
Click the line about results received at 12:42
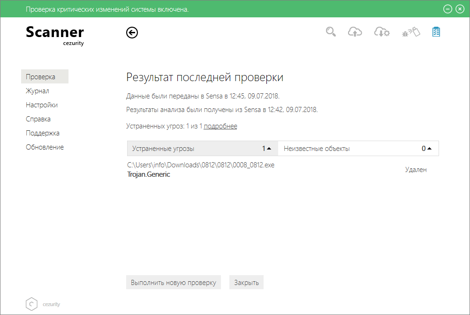(x=222, y=110)
